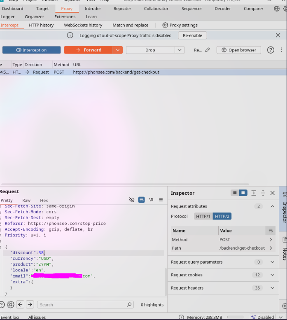The height and width of the screenshot is (320, 287).
Task: Open the Drop dropdown arrow
Action: coord(180,50)
